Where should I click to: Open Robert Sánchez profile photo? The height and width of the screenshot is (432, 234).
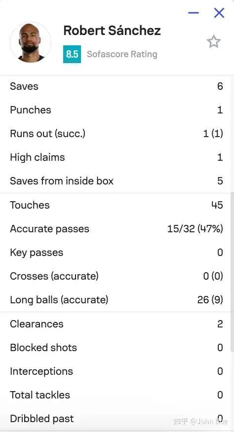click(x=31, y=42)
